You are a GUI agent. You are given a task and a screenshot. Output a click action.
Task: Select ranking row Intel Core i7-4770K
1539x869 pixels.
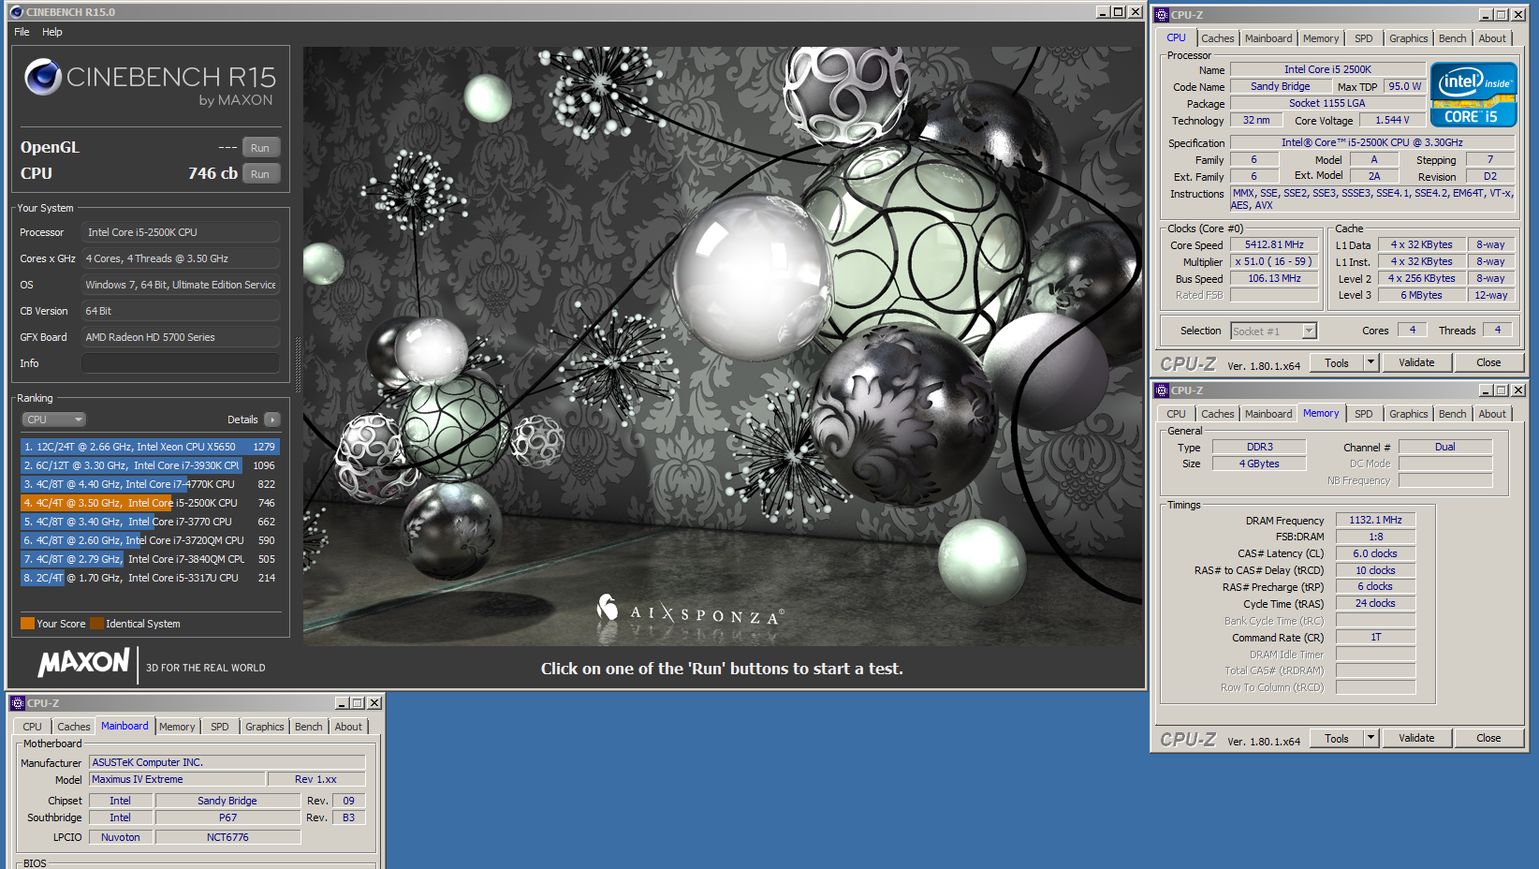(150, 484)
